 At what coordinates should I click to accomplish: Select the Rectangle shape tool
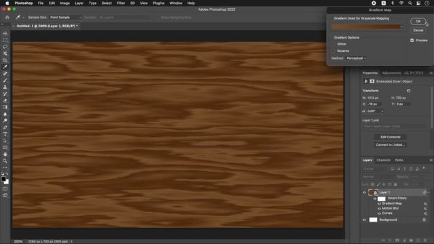coord(5,148)
